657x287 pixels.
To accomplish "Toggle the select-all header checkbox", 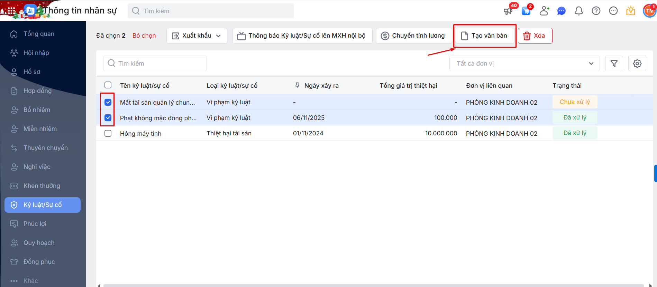I will [108, 85].
